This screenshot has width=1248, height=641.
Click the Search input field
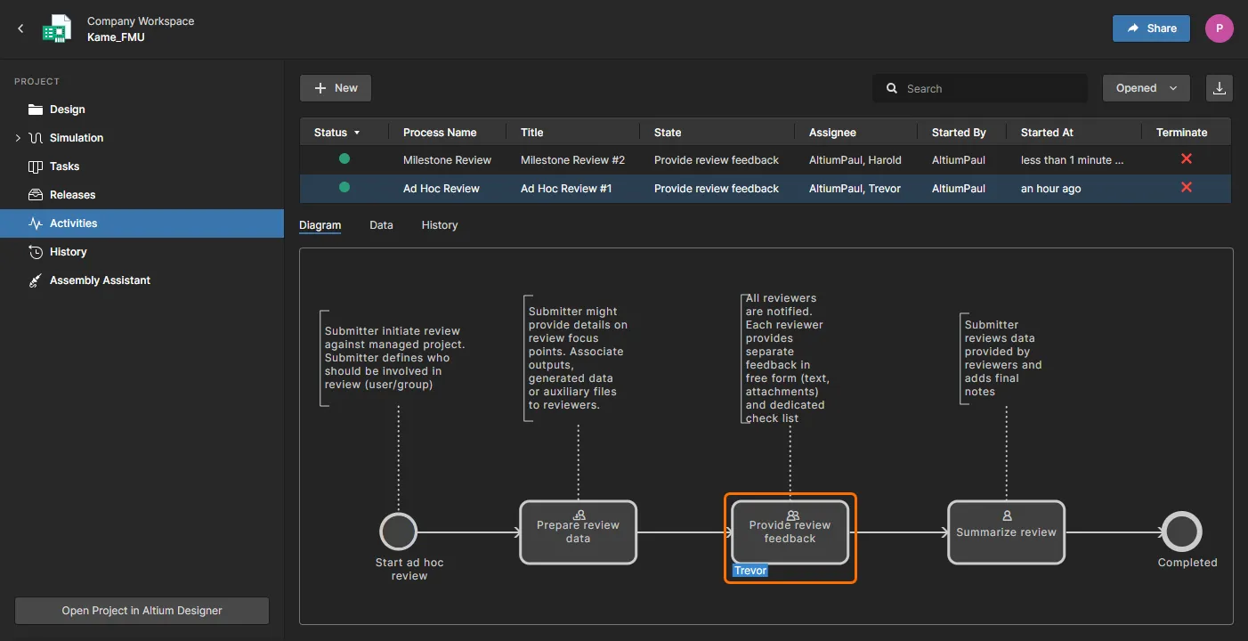point(988,89)
